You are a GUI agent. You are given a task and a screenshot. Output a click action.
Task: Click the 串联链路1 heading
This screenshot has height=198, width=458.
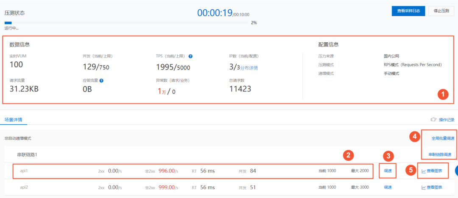click(x=27, y=154)
